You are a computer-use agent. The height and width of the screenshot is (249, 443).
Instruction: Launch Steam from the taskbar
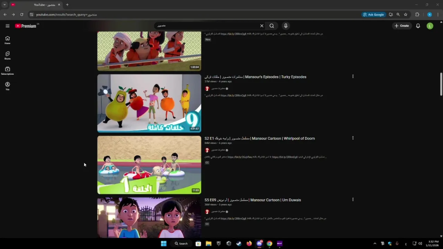(239, 243)
